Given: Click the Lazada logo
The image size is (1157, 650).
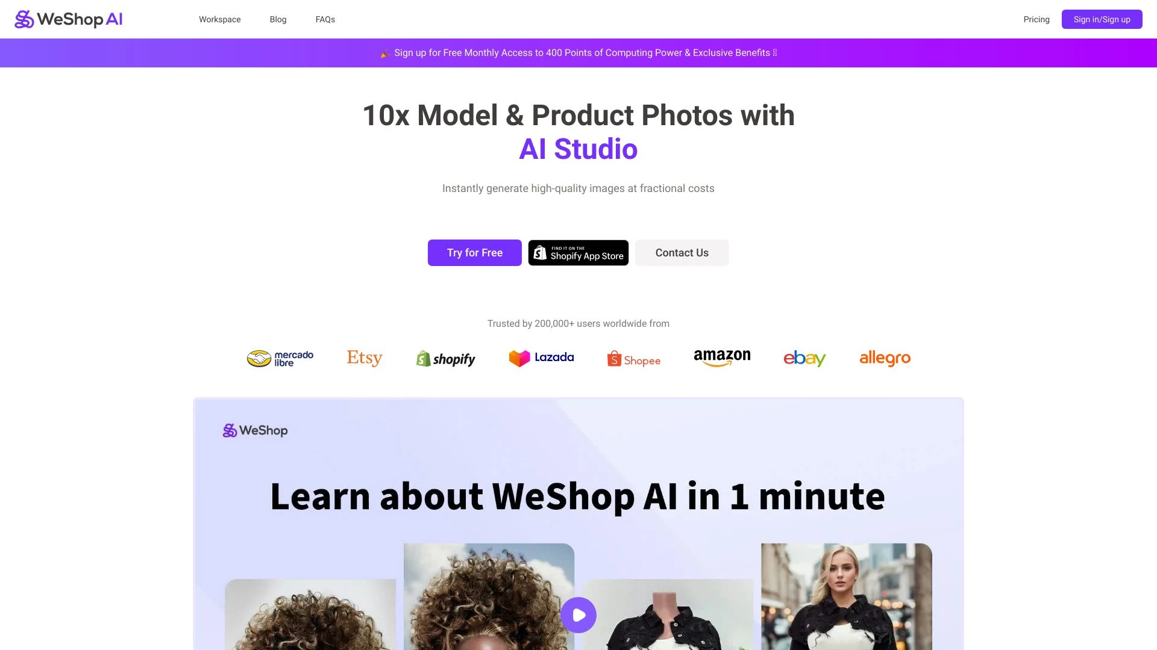Looking at the screenshot, I should (x=541, y=358).
